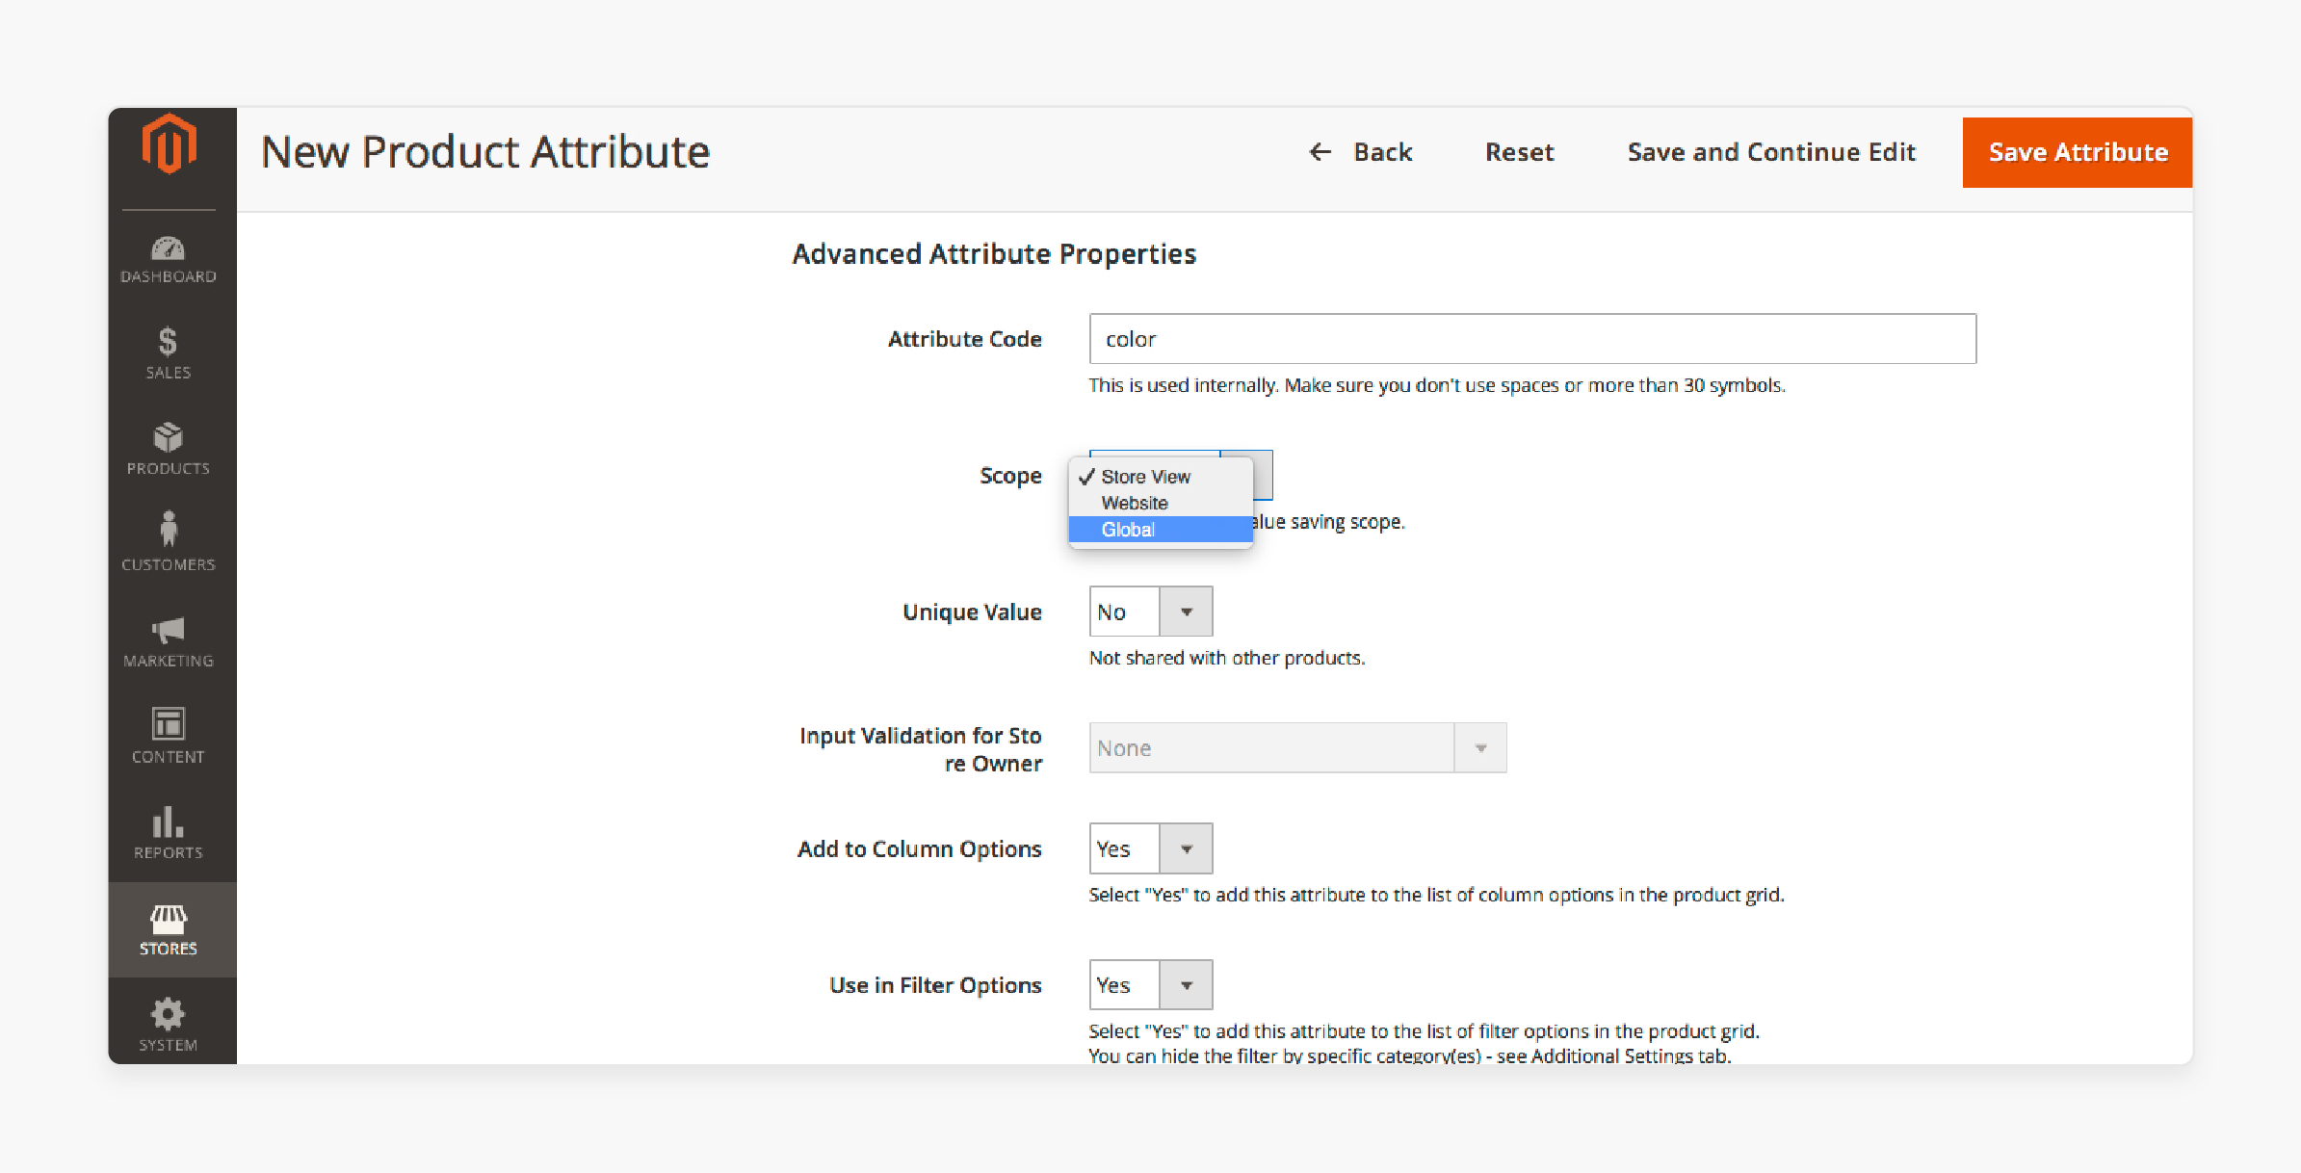Expand Use in Filter Options dropdown arrow

pyautogui.click(x=1186, y=985)
